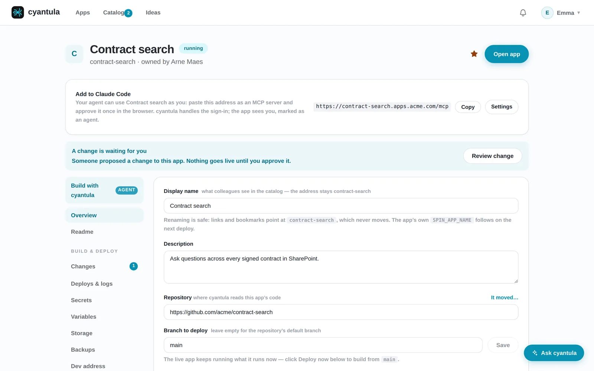Go to the Ideas nav item

[153, 13]
